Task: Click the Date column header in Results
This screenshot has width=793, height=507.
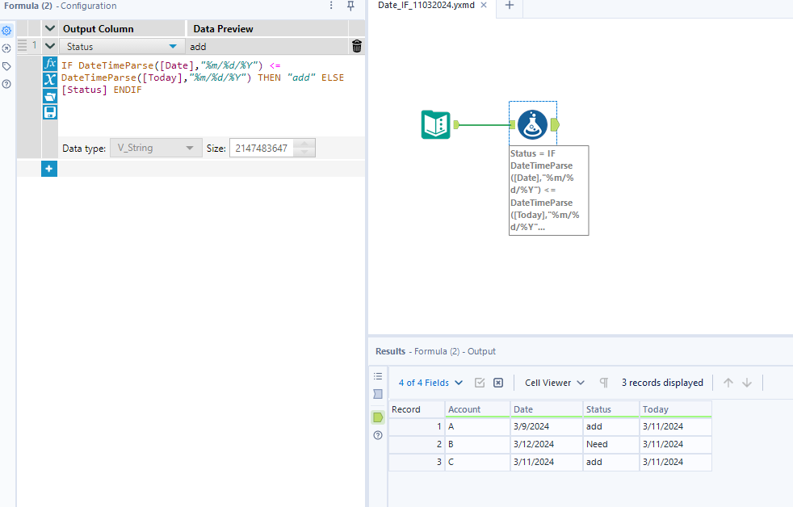Action: (x=546, y=409)
